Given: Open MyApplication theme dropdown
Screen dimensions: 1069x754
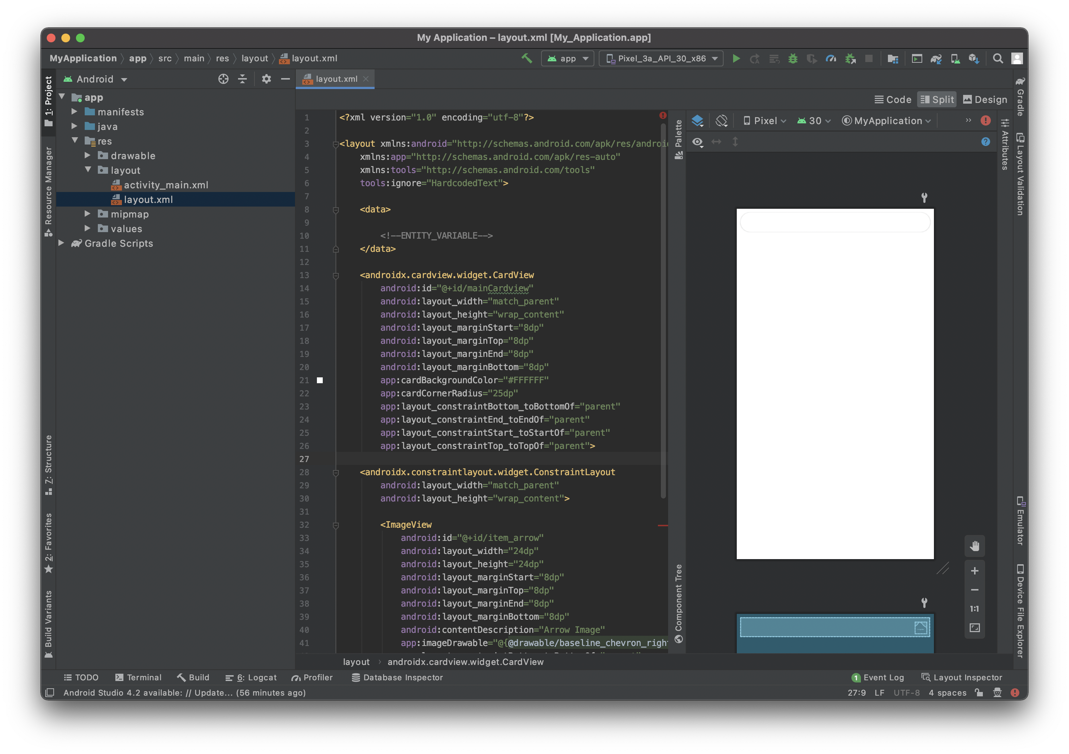Looking at the screenshot, I should 886,121.
